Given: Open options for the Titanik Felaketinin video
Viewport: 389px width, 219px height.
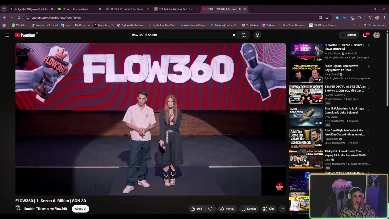Looking at the screenshot, I should click(369, 109).
